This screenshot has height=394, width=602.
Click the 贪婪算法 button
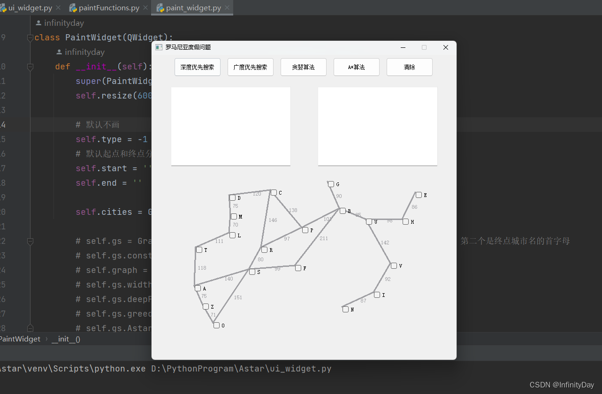tap(304, 67)
